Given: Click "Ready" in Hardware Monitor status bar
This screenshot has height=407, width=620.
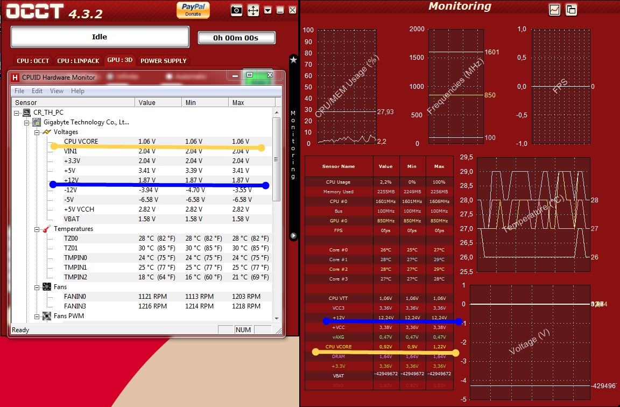Looking at the screenshot, I should point(20,330).
